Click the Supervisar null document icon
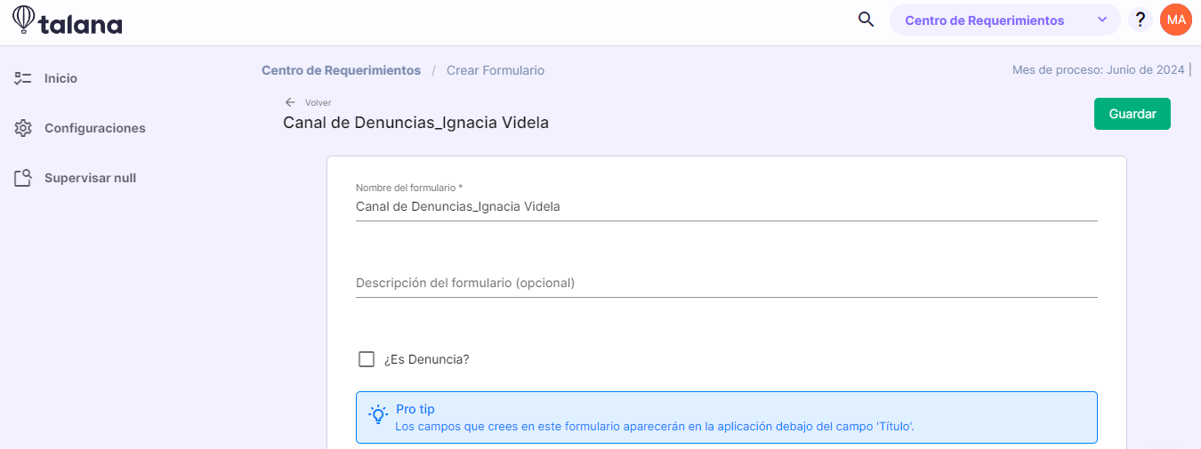Screen dimensions: 1201x449 23,178
